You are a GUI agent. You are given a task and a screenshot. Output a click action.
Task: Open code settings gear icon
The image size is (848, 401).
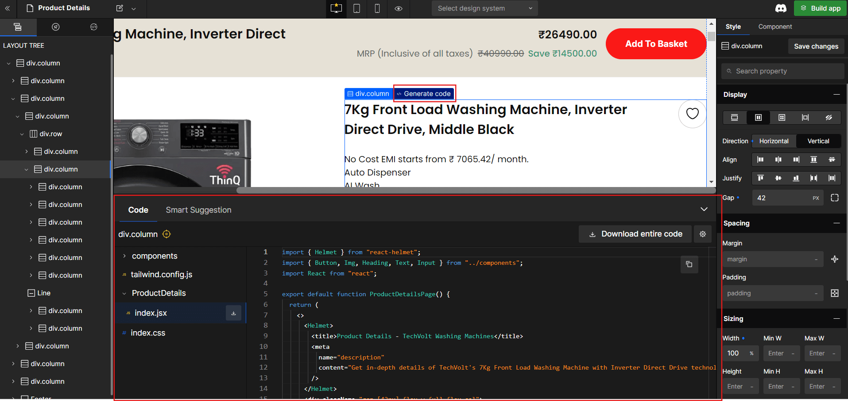coord(703,234)
